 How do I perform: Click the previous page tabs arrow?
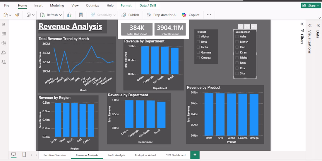[31, 155]
